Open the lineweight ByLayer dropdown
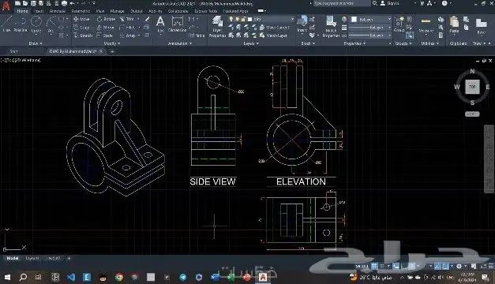Screen dimensions: 495x284 (x=370, y=28)
